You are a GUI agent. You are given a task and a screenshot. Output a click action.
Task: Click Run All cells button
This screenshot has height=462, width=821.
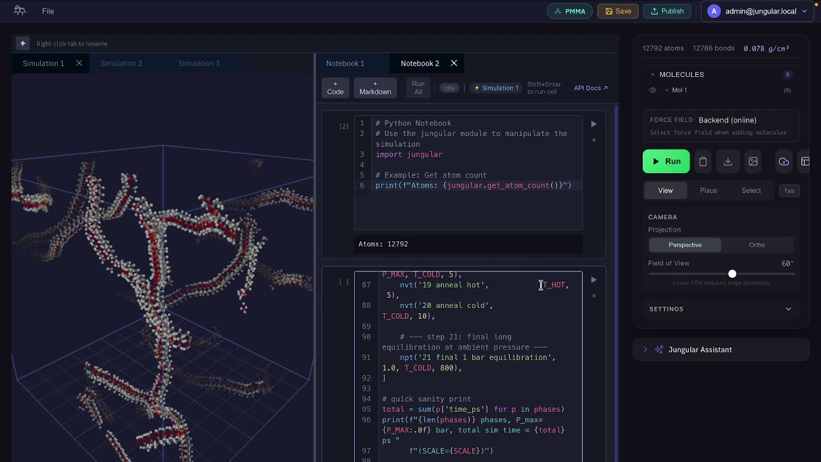[x=418, y=88]
